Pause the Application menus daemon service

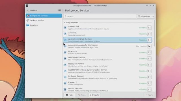coord(149,40)
